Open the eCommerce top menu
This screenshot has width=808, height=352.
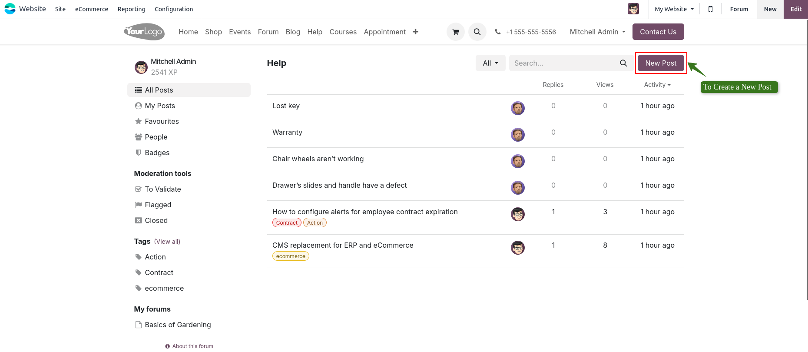click(x=91, y=9)
